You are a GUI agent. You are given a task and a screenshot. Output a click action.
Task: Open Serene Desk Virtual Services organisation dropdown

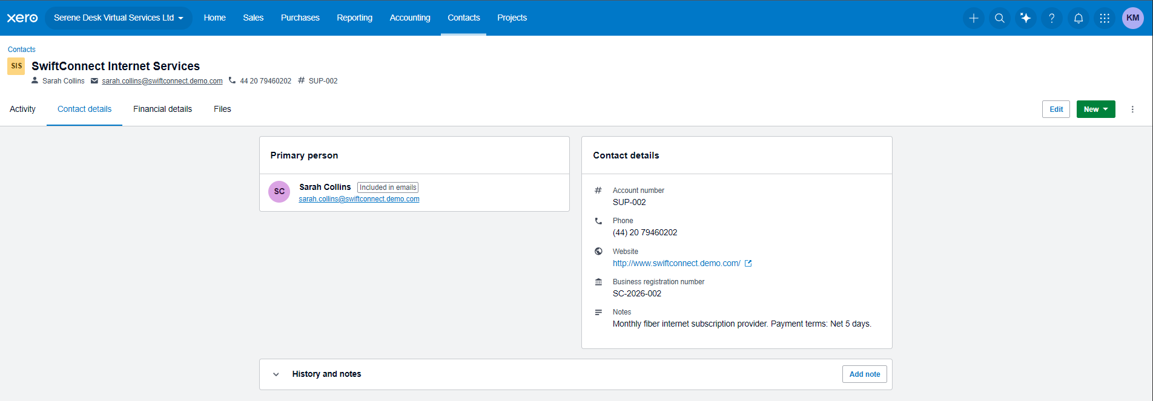click(x=119, y=18)
